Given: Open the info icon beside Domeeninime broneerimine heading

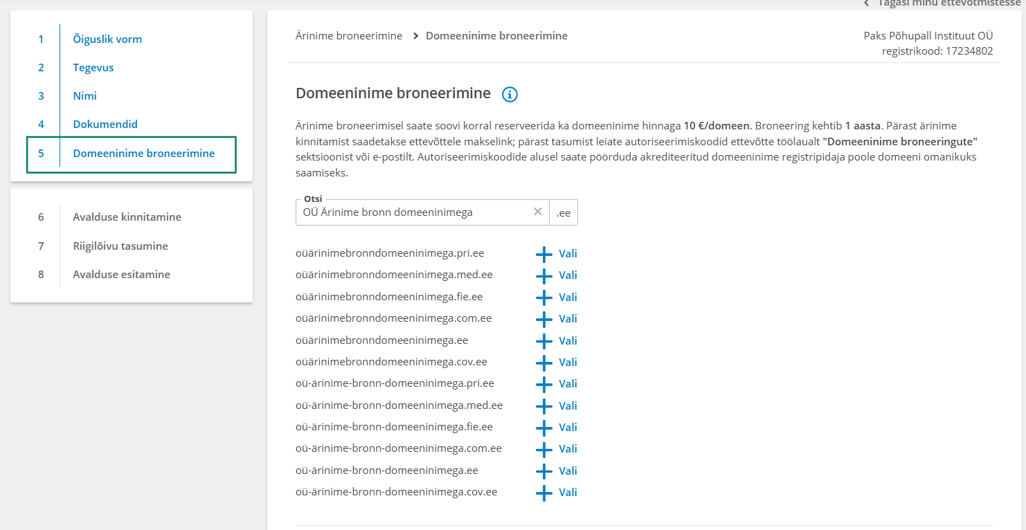Looking at the screenshot, I should 510,95.
